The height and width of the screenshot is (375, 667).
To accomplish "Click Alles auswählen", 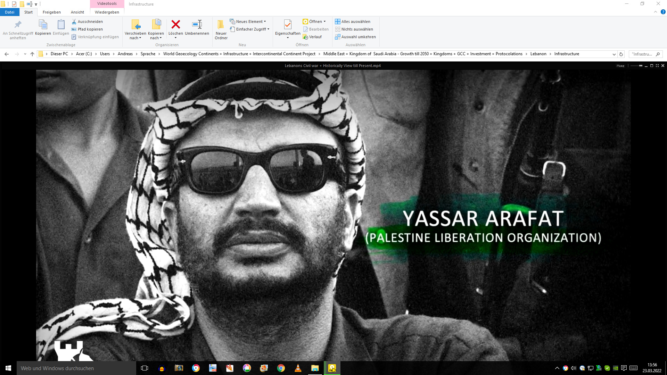I will pos(353,22).
